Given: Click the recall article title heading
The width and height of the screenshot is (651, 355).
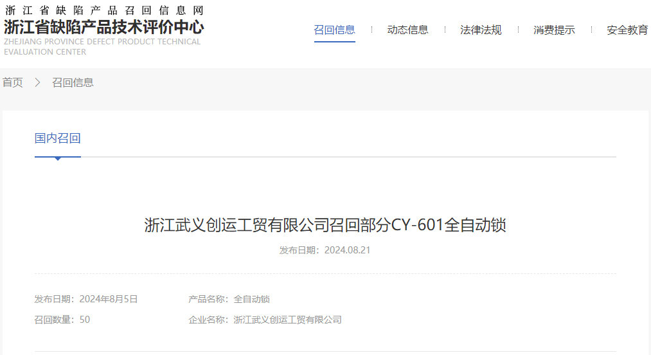Looking at the screenshot, I should 325,225.
